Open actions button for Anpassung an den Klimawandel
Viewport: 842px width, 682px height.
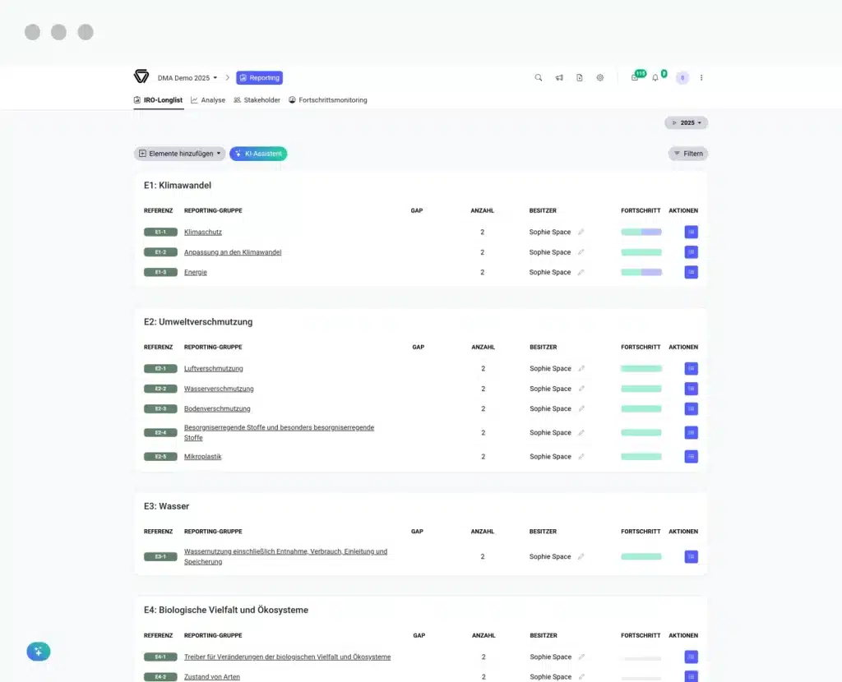click(x=691, y=252)
